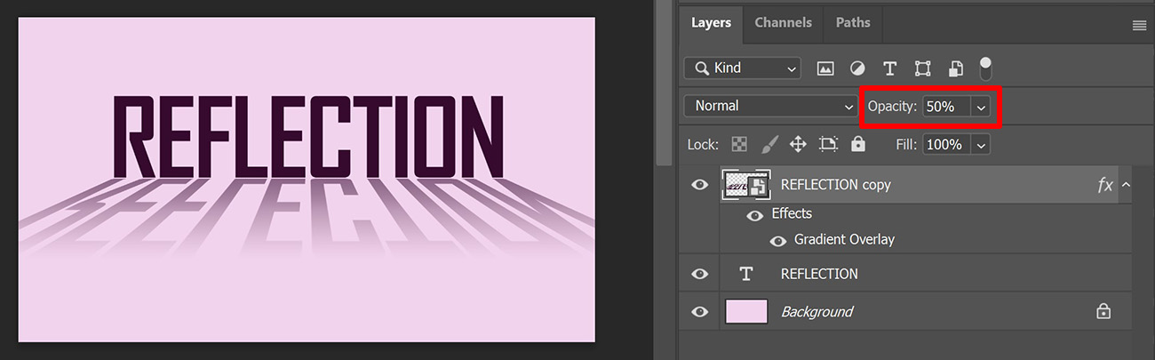Open Layers panel menu icon
1155x360 pixels.
1139,26
